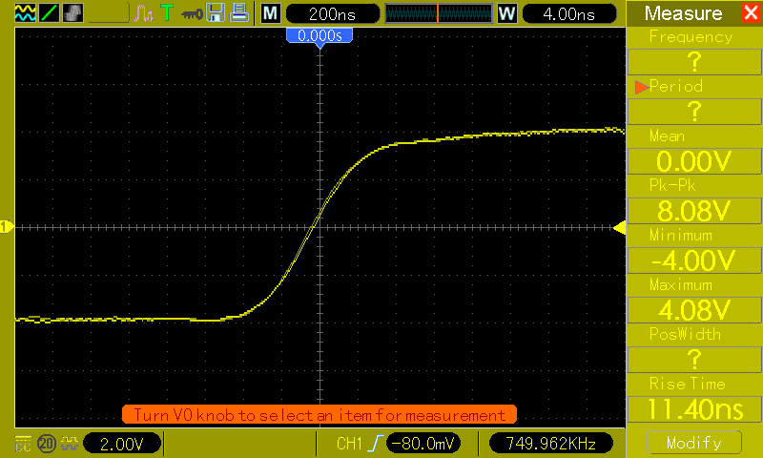Click the waveform memory position bar
This screenshot has height=458, width=763.
(439, 13)
